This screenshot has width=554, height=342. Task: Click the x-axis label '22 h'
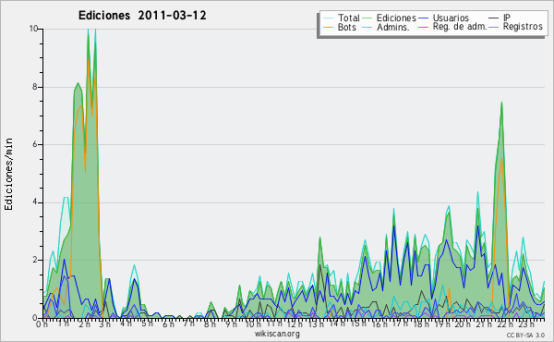505,324
